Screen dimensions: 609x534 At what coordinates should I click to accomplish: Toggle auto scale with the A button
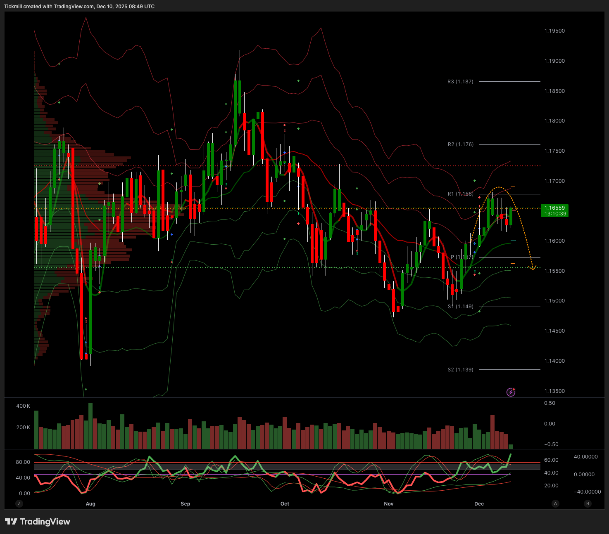point(555,503)
